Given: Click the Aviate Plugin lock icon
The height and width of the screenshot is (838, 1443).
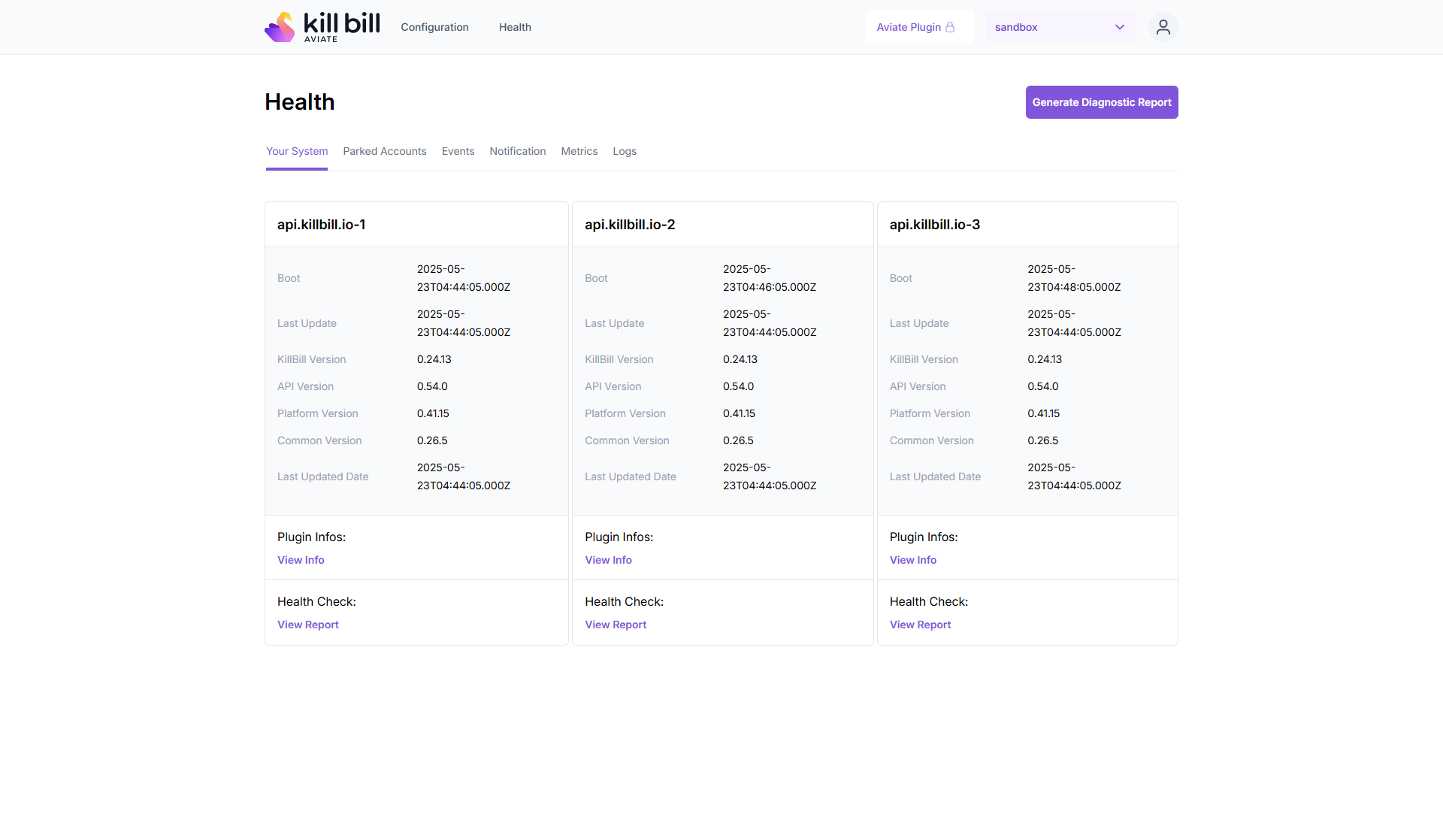Looking at the screenshot, I should click(x=950, y=27).
